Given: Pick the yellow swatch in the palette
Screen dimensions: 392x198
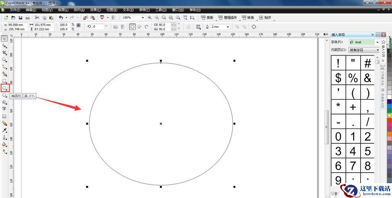Looking at the screenshot, I should pyautogui.click(x=389, y=116).
